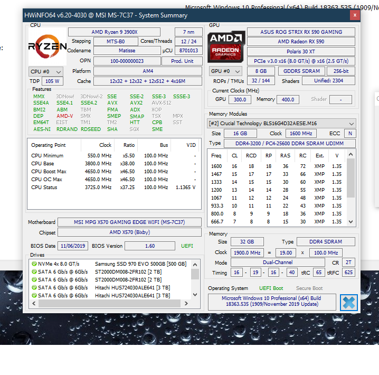Click the Drives horizontal scrollbar thumb
The image size is (379, 375).
pyautogui.click(x=109, y=304)
